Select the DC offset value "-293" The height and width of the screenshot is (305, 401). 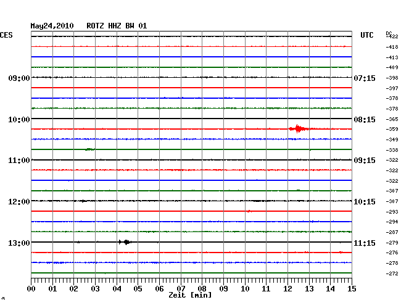pos(392,212)
